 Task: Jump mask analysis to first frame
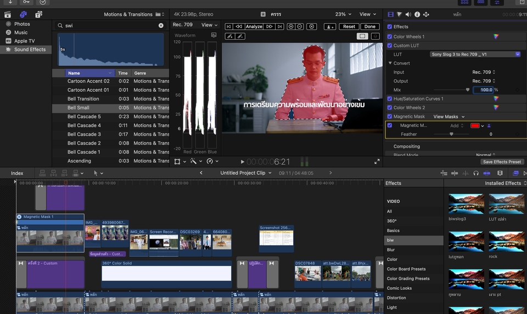click(x=228, y=26)
